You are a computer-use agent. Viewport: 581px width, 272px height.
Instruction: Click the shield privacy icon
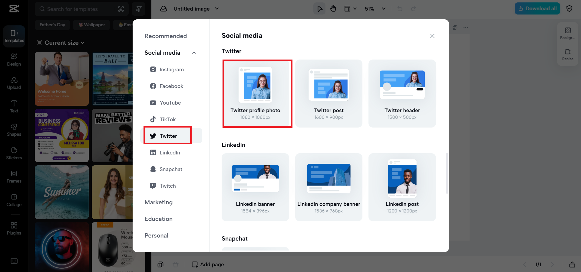tap(569, 8)
